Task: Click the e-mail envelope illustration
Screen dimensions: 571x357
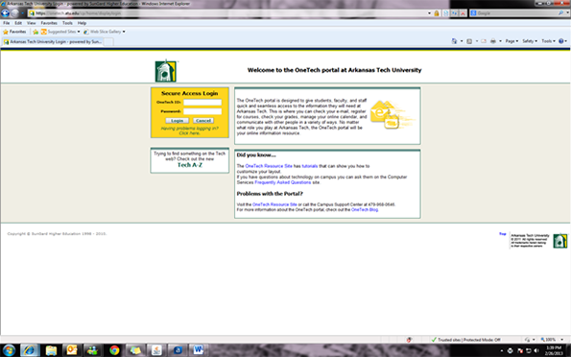Action: pos(392,115)
